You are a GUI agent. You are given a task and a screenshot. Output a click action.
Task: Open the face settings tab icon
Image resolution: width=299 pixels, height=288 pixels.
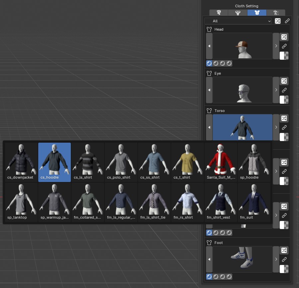click(219, 13)
